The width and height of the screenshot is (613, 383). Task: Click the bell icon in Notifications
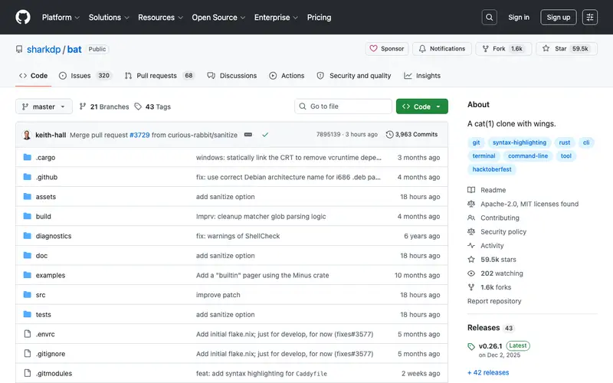pyautogui.click(x=422, y=48)
